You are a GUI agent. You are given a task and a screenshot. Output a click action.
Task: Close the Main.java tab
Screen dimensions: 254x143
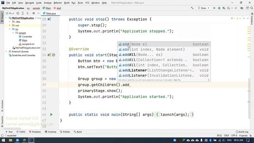click(58, 13)
